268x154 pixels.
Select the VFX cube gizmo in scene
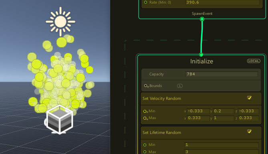pyautogui.click(x=60, y=120)
